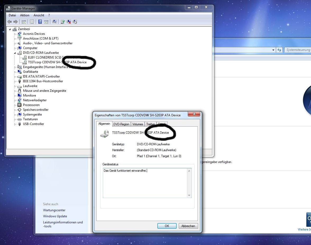The height and width of the screenshot is (245, 311).
Task: Expand the Audio-, Video- und Gamecontroller node
Action: (x=15, y=44)
